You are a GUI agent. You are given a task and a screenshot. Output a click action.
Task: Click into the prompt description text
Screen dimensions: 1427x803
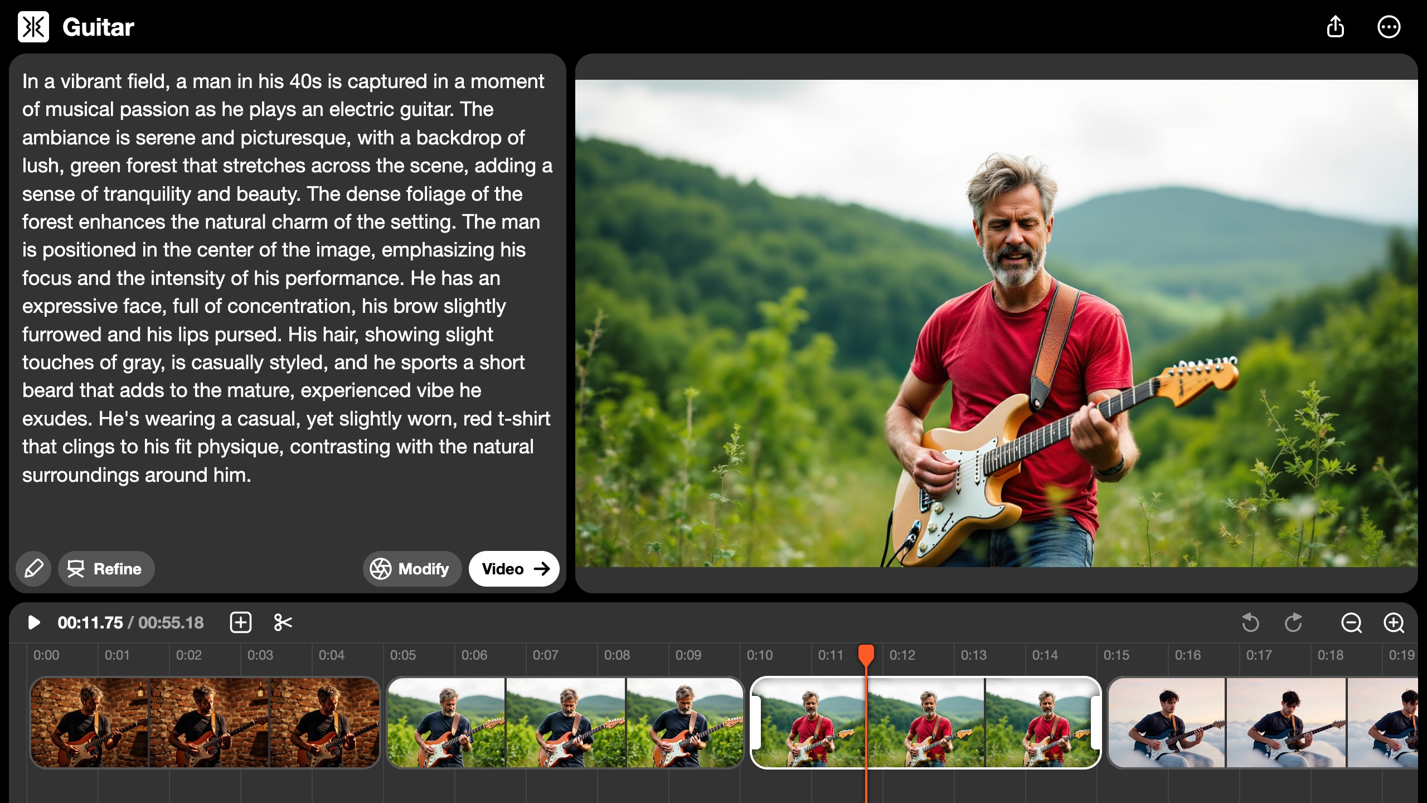click(287, 278)
